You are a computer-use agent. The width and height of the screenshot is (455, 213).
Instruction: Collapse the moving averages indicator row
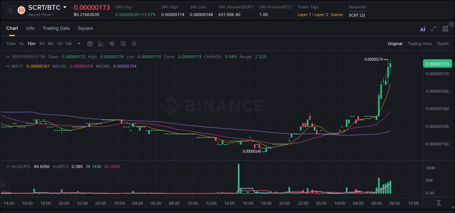coord(8,66)
